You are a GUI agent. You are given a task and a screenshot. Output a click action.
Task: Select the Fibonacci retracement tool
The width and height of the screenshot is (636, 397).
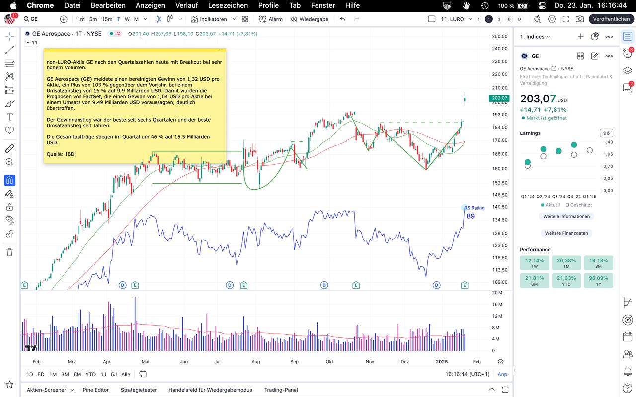[9, 63]
